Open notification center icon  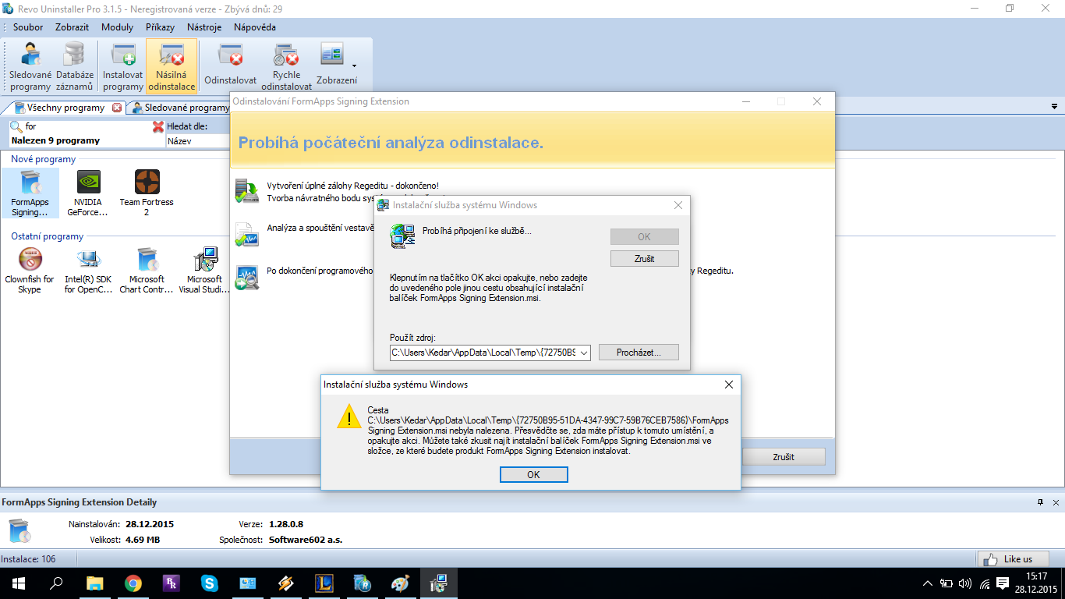[x=1003, y=583]
